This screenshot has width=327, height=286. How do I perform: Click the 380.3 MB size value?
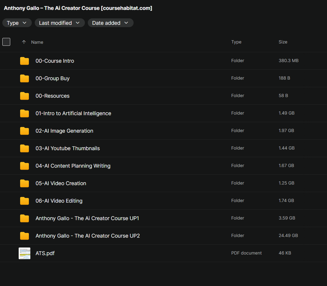pyautogui.click(x=288, y=60)
